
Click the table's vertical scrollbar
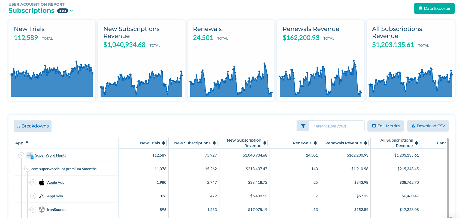point(448,178)
